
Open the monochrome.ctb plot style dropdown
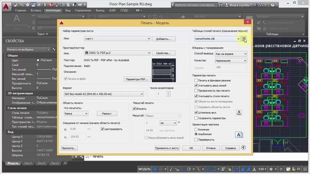pos(217,39)
